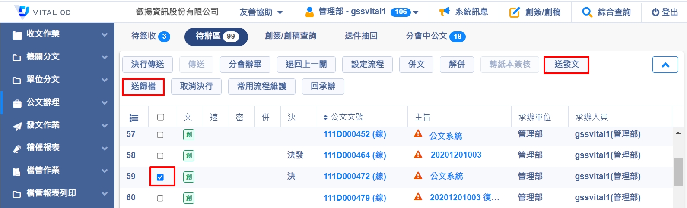Switch to the 待簽收 tab

(150, 36)
